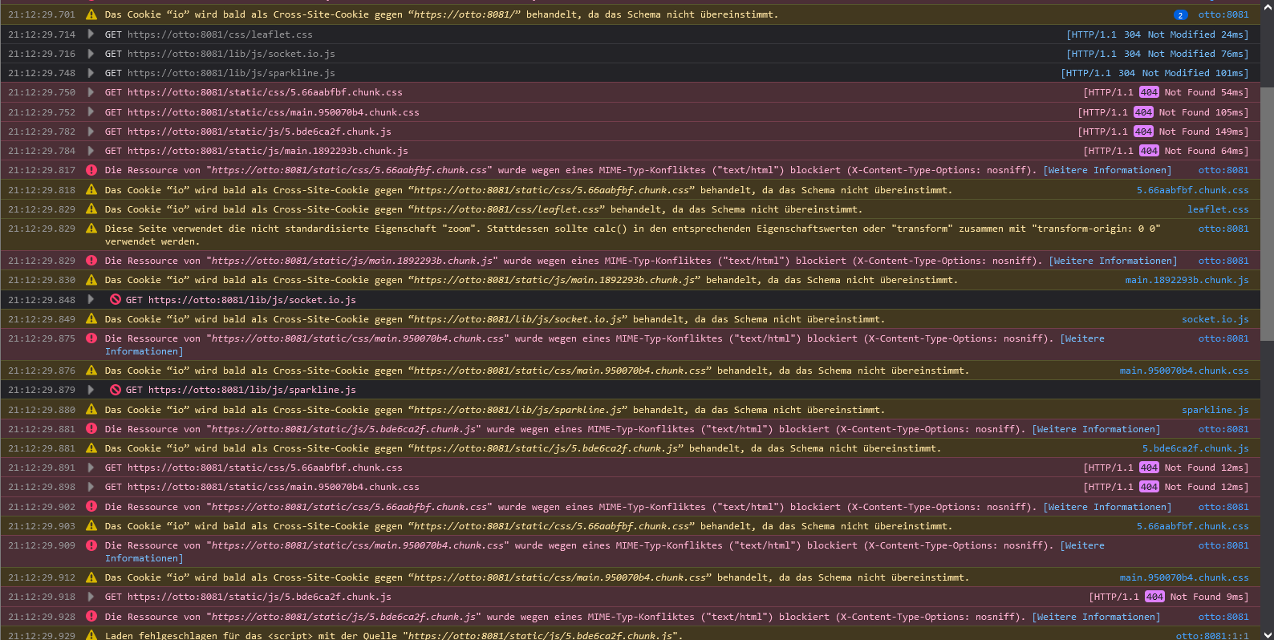Open 5.66aabfbf.chunk.css source at 21:12:29.903
Viewport: 1274px width, 640px height.
[1193, 526]
